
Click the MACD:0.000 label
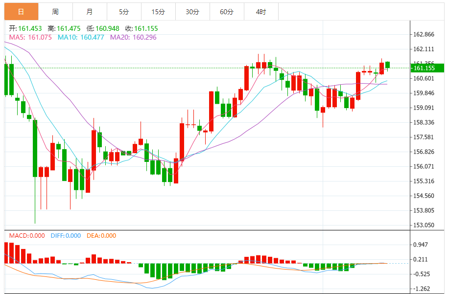pos(27,236)
